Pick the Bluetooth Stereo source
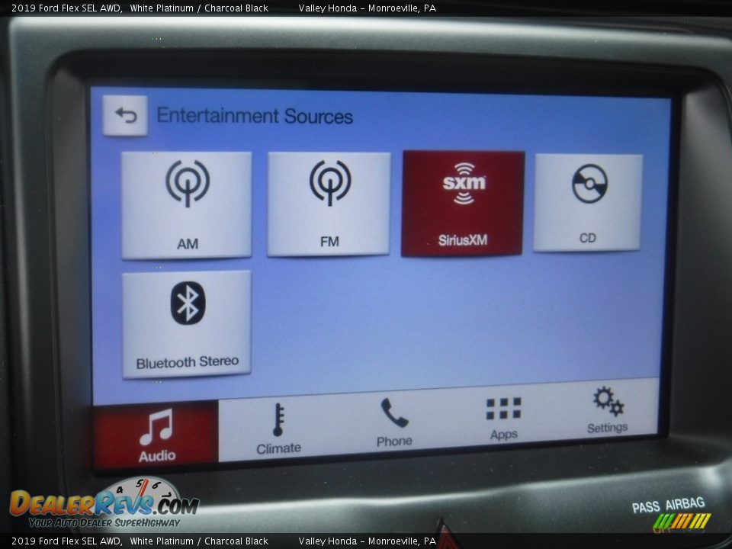 [187, 324]
